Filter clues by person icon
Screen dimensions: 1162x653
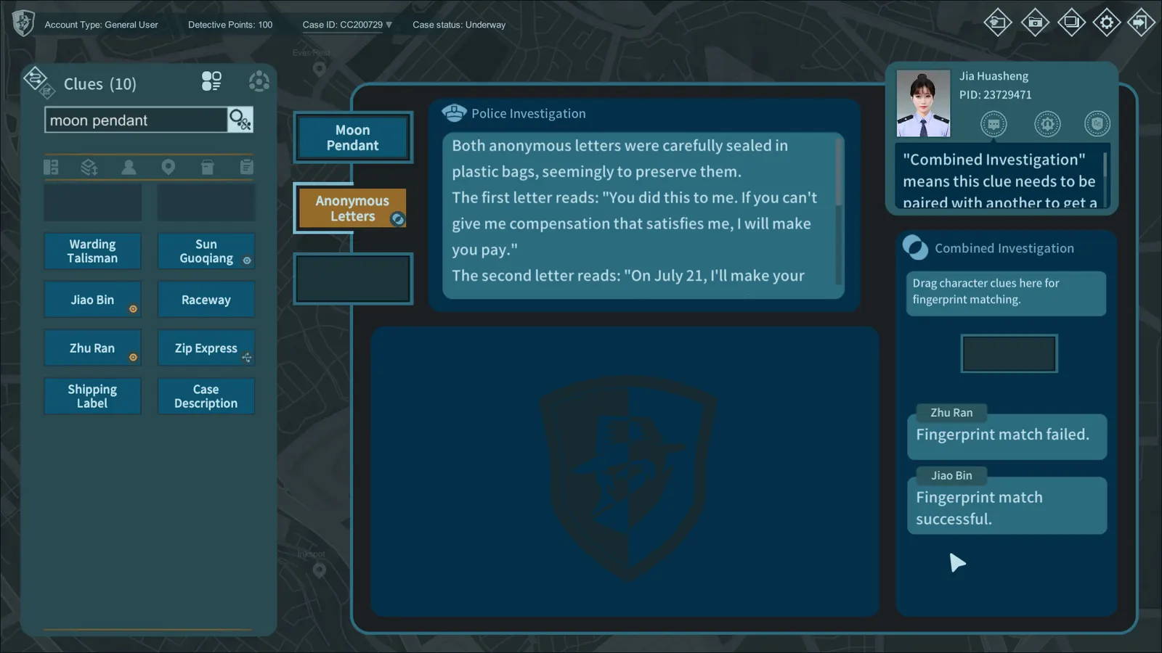click(x=129, y=168)
